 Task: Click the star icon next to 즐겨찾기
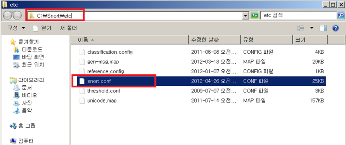pyautogui.click(x=13, y=42)
